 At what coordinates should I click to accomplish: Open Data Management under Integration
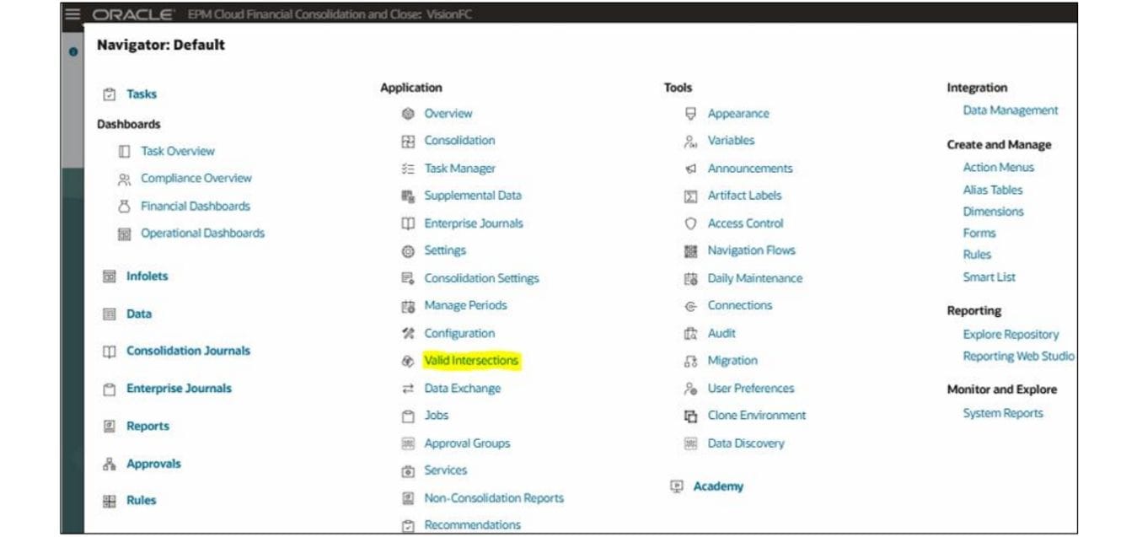tap(1011, 110)
